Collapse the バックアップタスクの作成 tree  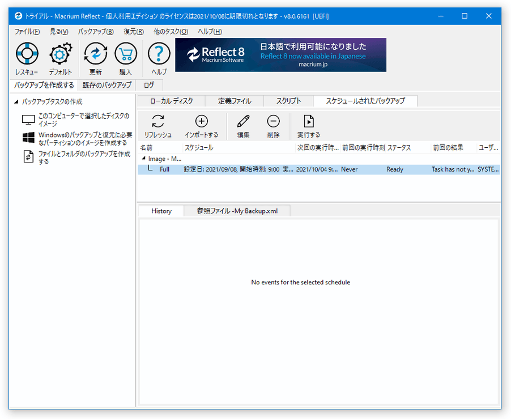16,102
